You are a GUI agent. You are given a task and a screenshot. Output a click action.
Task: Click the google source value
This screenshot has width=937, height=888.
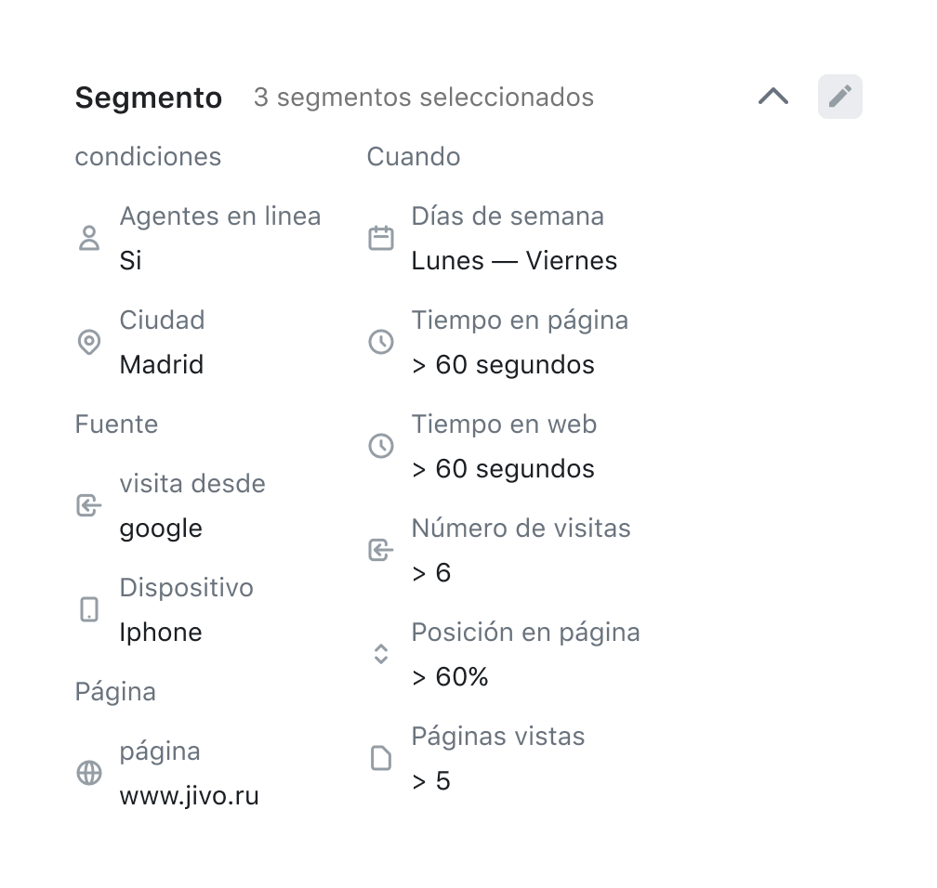[x=161, y=529]
